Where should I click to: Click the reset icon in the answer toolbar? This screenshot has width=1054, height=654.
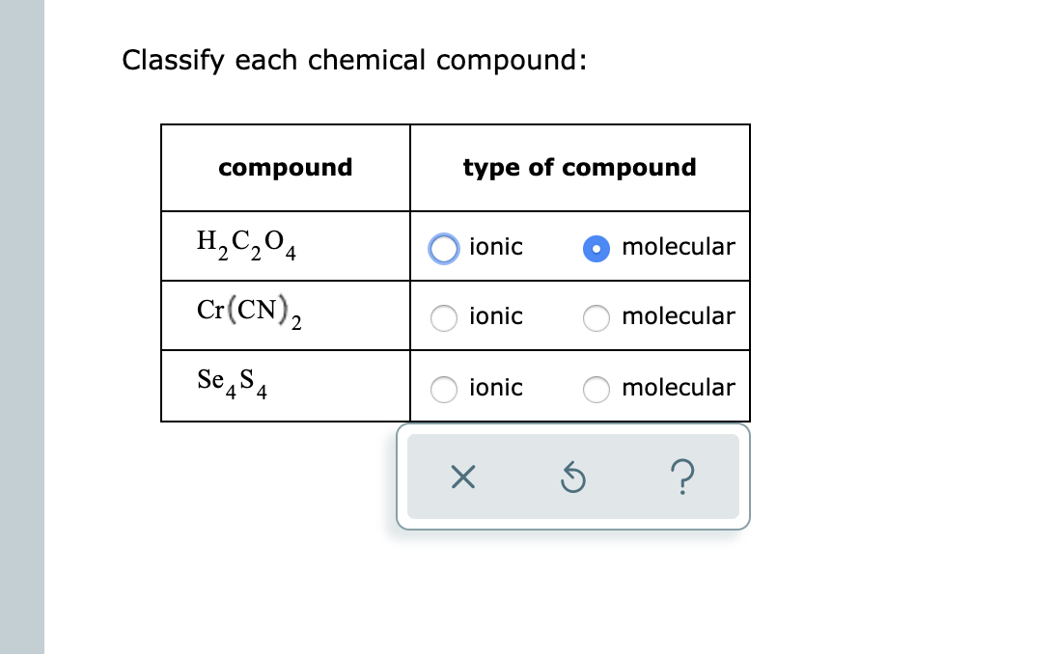point(573,477)
